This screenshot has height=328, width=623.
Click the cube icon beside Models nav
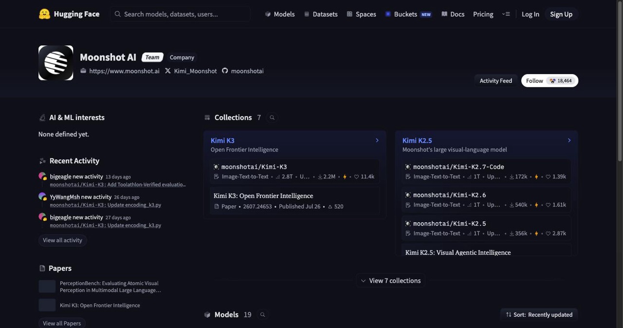click(268, 14)
